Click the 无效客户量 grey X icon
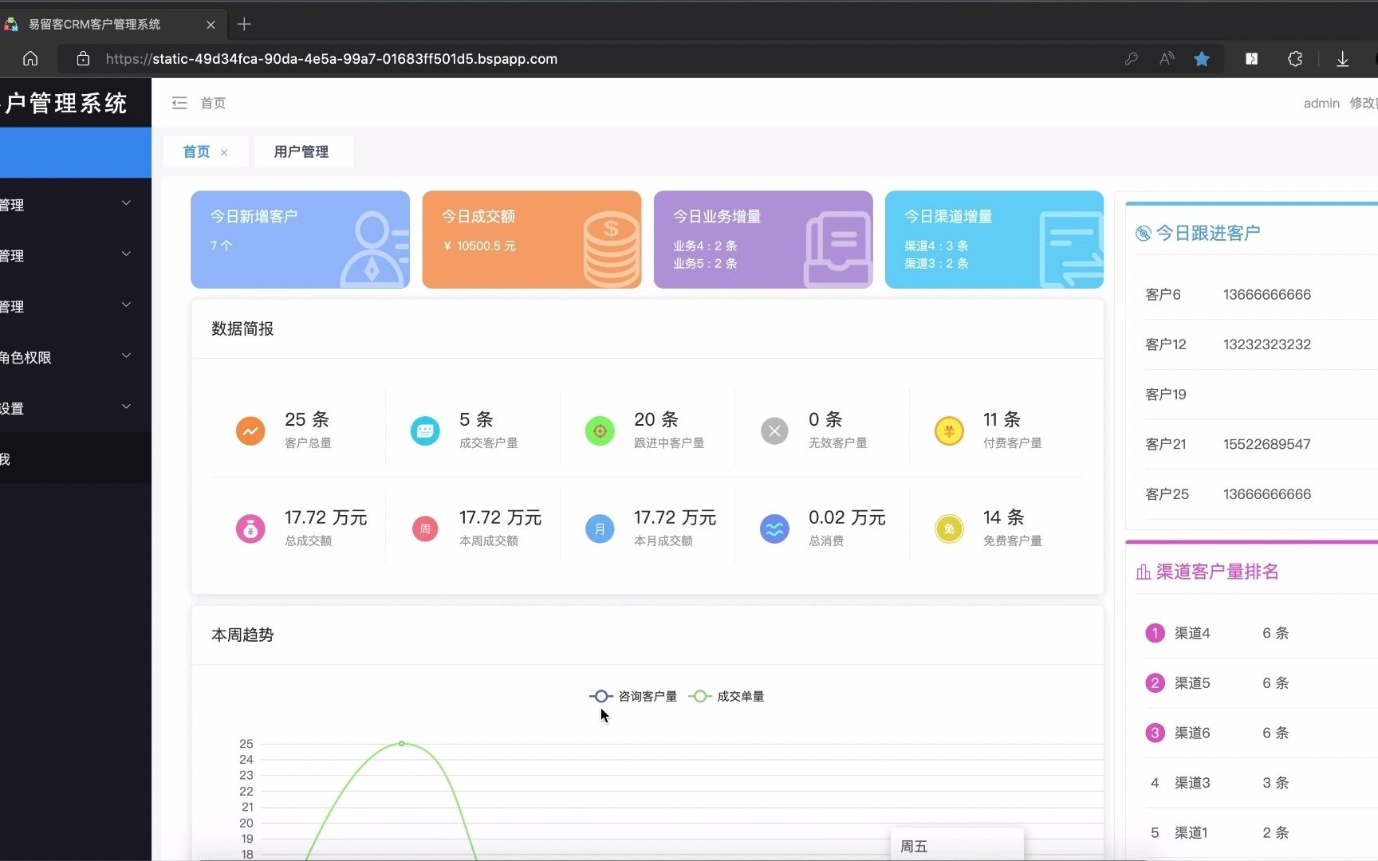The image size is (1378, 861). 774,431
